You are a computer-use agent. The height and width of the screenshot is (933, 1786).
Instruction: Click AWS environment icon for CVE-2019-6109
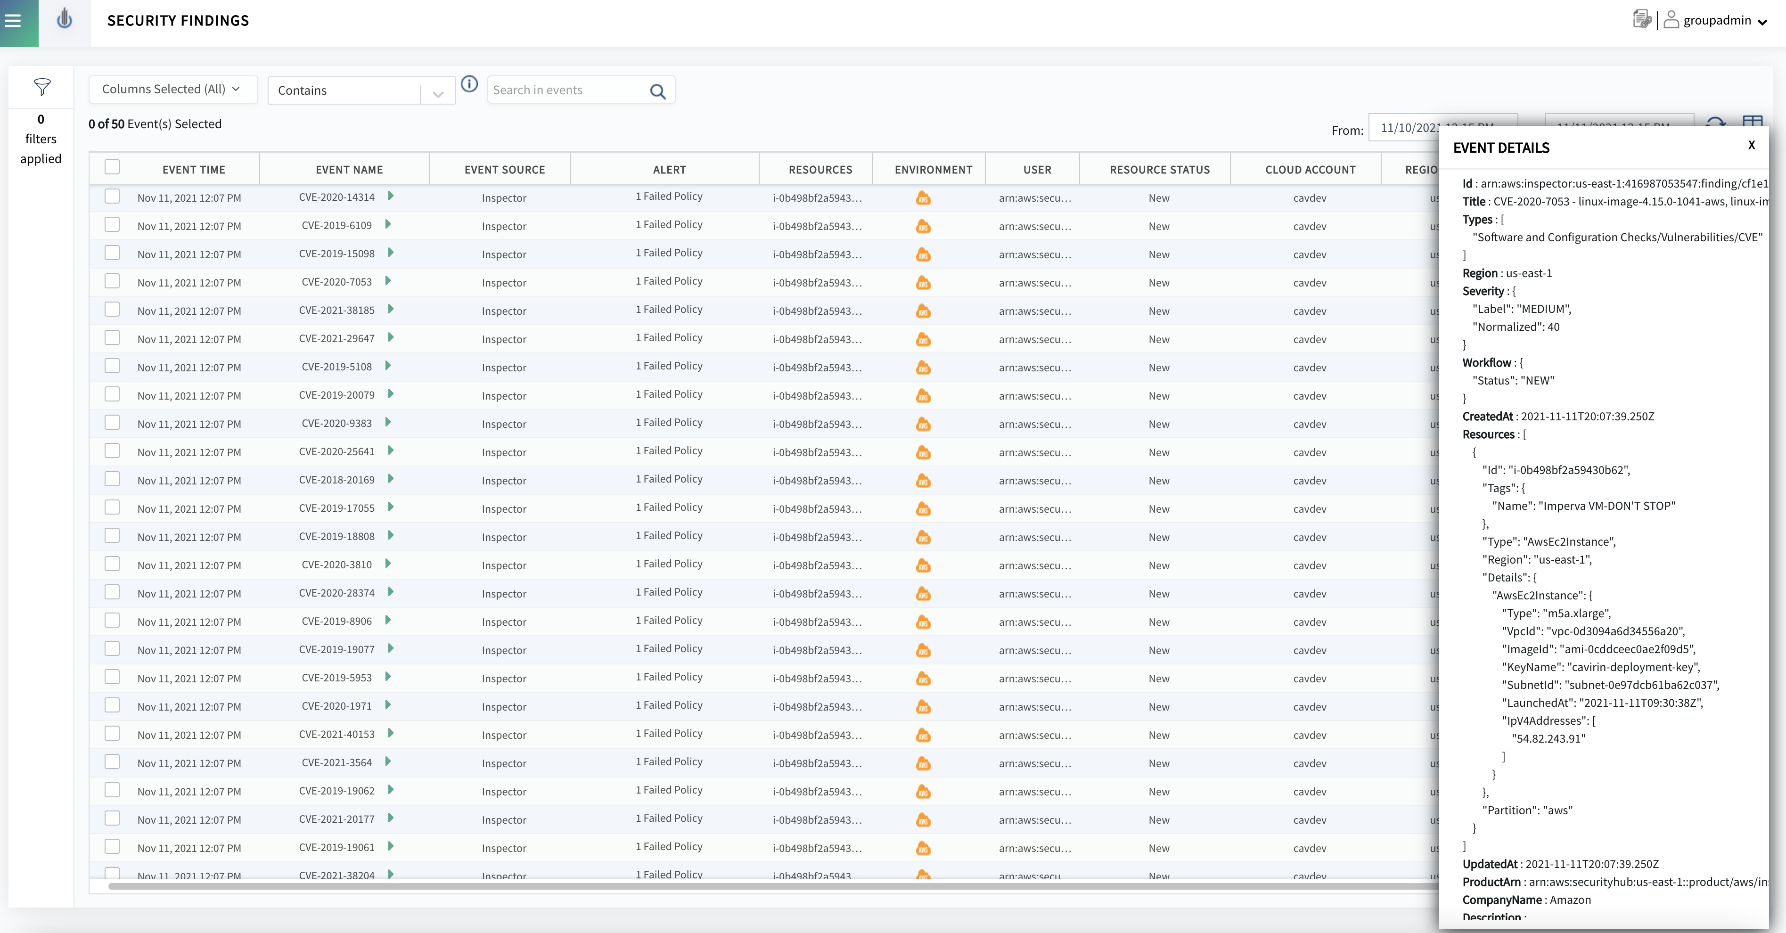coord(923,227)
